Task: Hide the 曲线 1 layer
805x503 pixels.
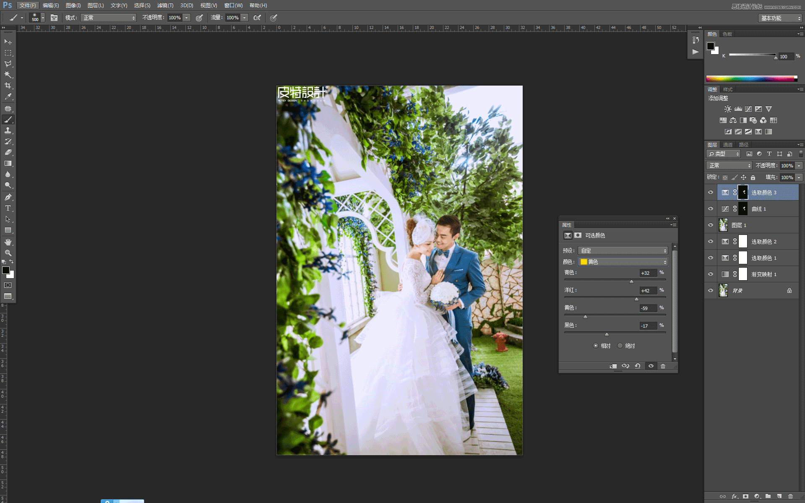Action: click(710, 208)
